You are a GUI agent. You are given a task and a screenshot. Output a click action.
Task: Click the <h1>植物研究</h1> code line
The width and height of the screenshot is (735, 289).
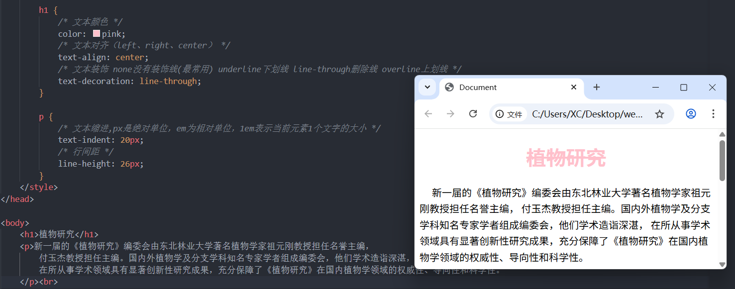(x=59, y=234)
